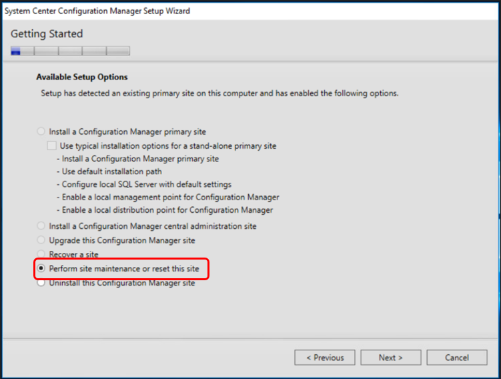Choose Uninstall this Configuration Manager site option
The image size is (501, 379).
[x=41, y=283]
